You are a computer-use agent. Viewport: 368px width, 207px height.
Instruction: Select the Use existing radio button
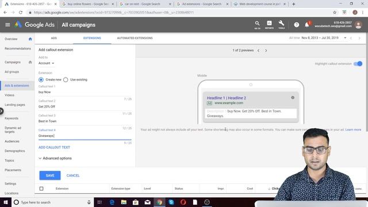pyautogui.click(x=66, y=79)
